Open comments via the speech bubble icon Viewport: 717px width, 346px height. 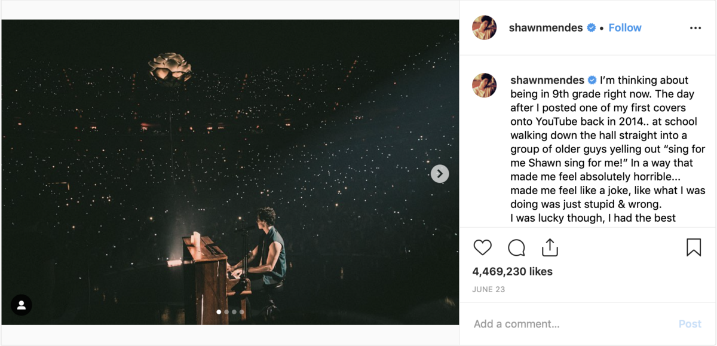[x=516, y=247]
